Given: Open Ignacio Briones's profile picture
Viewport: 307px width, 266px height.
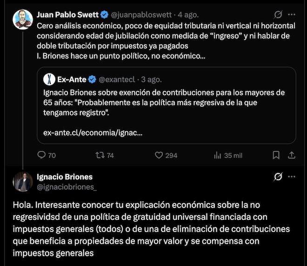Looking at the screenshot, I should tap(23, 182).
